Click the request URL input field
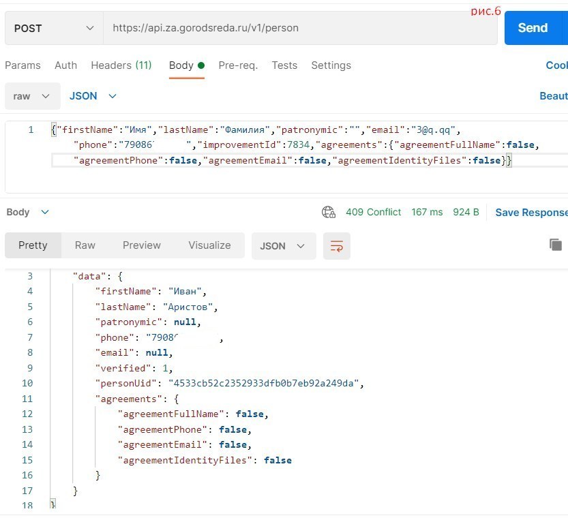 300,28
